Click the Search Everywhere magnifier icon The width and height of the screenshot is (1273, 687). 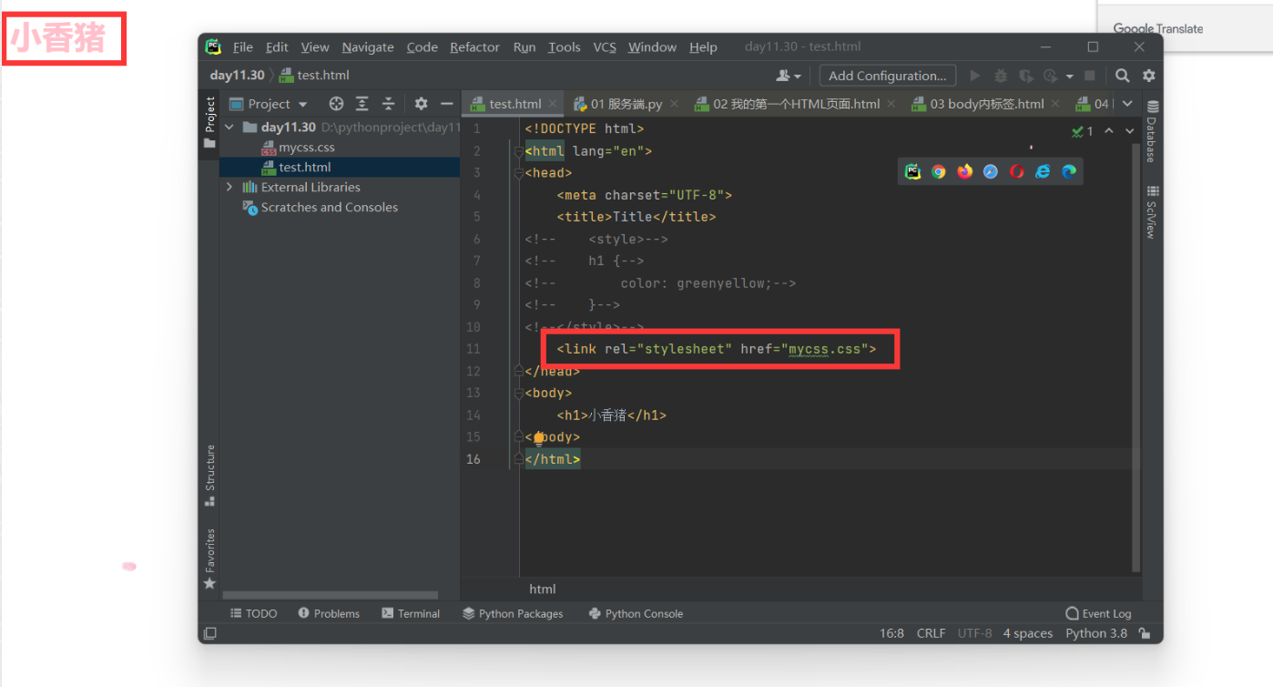tap(1123, 76)
